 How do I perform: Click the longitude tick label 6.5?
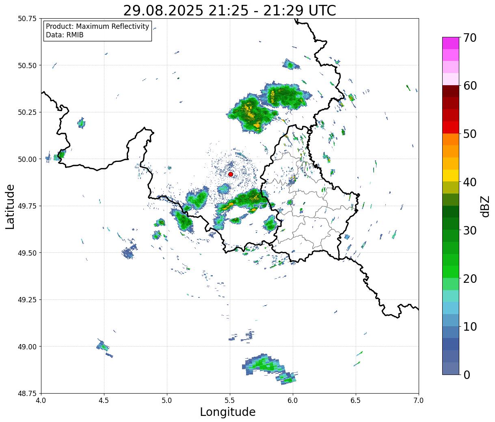[x=356, y=400]
